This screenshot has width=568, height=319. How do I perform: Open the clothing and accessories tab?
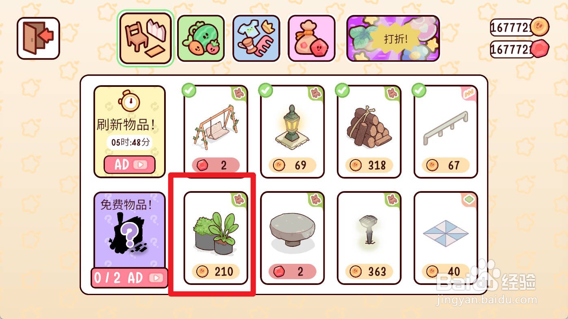[x=256, y=39]
